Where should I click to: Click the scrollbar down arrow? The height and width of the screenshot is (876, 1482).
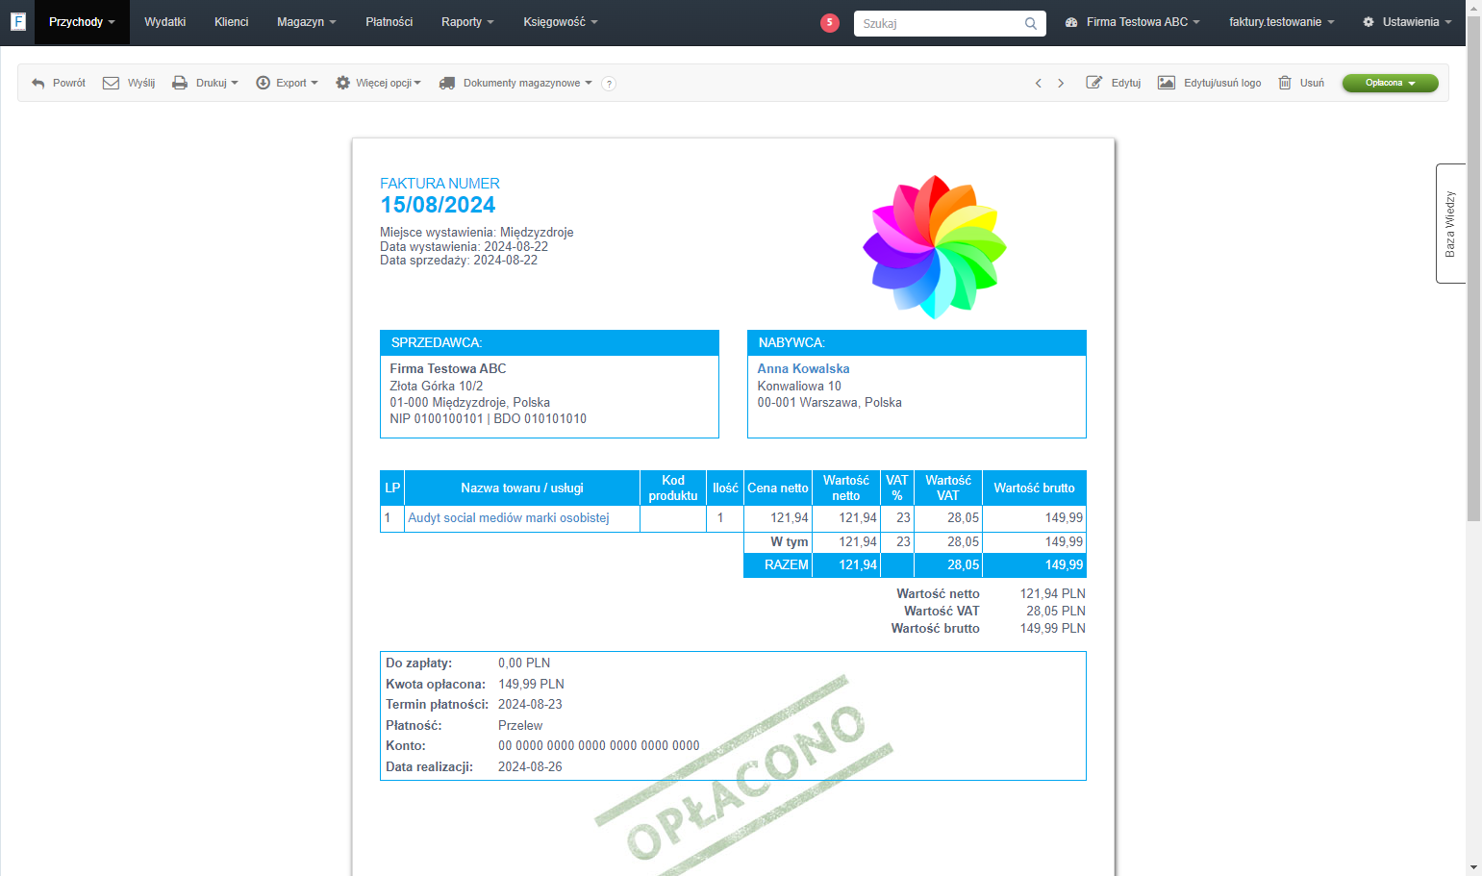click(x=1473, y=867)
